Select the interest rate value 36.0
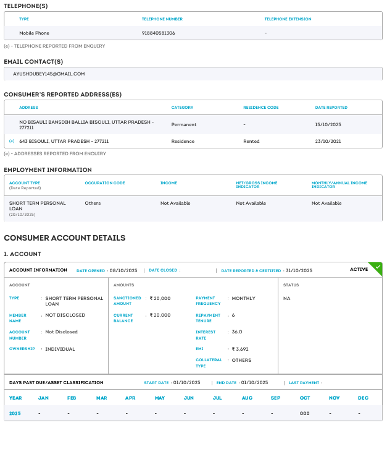 click(x=237, y=332)
